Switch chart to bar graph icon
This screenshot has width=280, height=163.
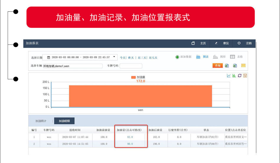(234, 76)
